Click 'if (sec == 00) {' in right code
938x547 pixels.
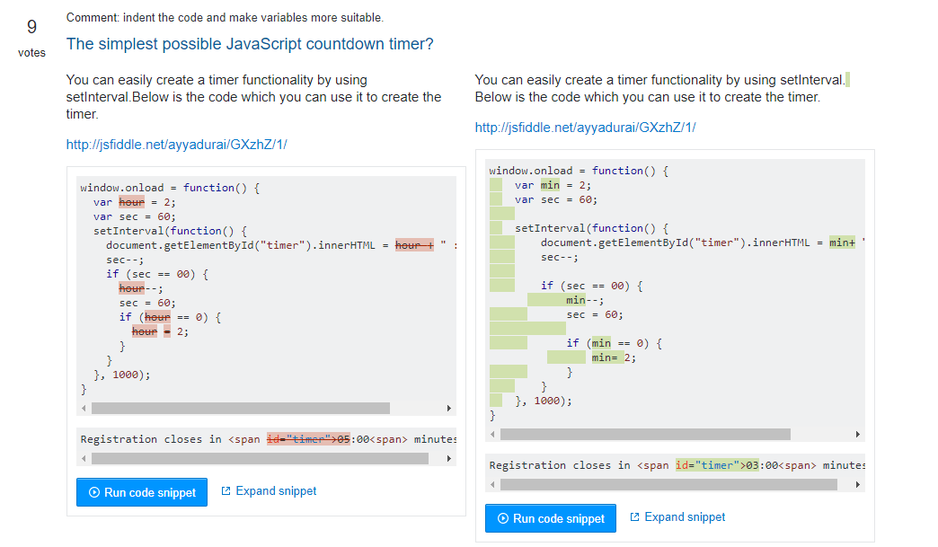tap(591, 286)
